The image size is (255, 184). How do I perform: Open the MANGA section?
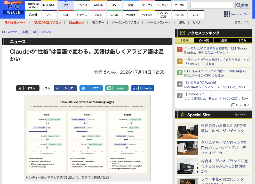[147, 15]
